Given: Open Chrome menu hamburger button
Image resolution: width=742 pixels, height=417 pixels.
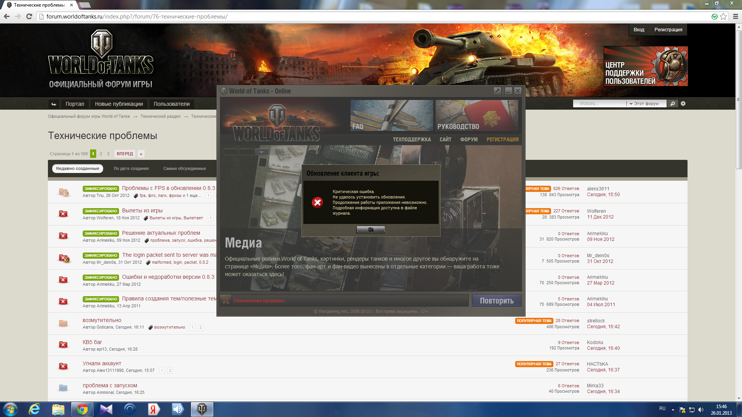Looking at the screenshot, I should (735, 17).
